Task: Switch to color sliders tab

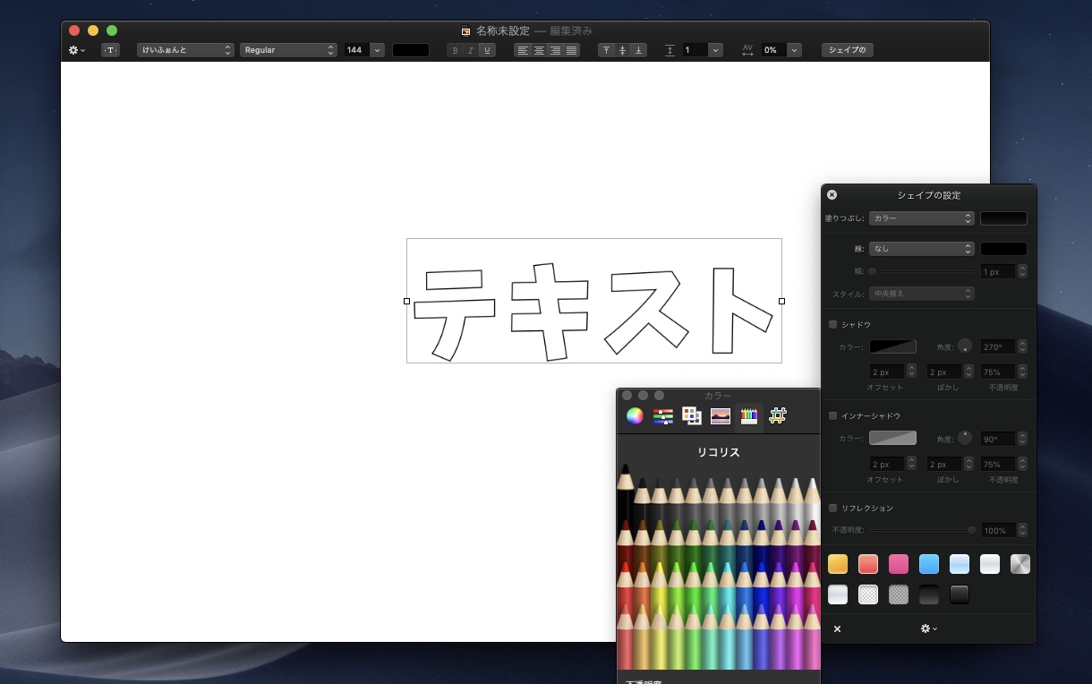Action: [x=662, y=415]
